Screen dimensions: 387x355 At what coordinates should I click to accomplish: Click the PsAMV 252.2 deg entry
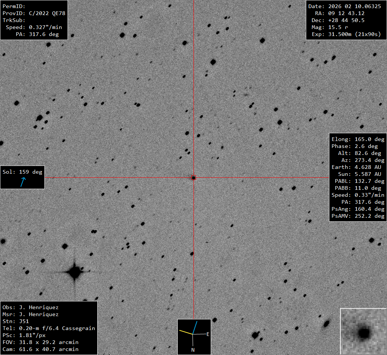(358, 216)
